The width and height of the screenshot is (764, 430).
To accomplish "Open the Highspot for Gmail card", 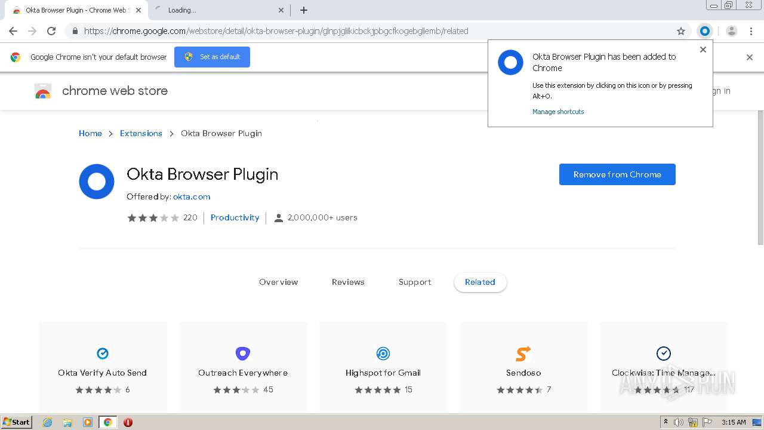I will pyautogui.click(x=383, y=366).
